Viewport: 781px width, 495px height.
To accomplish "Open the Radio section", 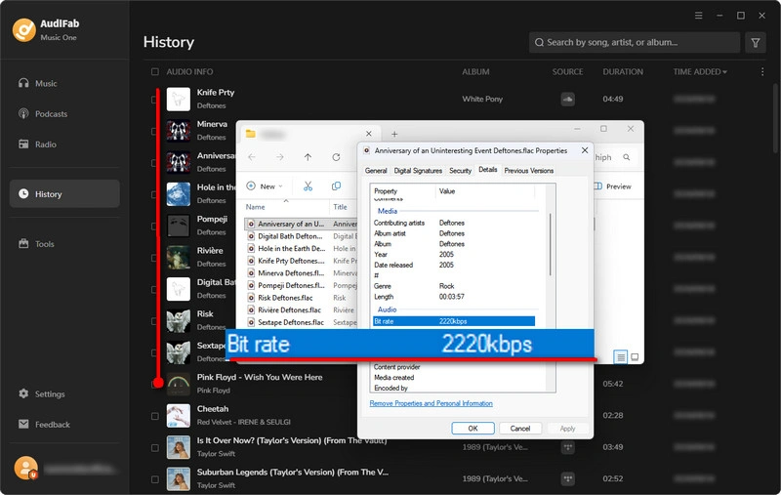I will [x=38, y=144].
